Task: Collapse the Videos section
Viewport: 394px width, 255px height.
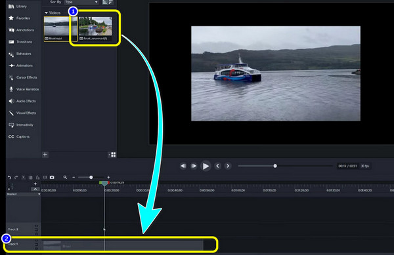Action: (x=46, y=13)
